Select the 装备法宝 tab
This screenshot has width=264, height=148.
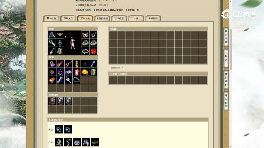85,18
